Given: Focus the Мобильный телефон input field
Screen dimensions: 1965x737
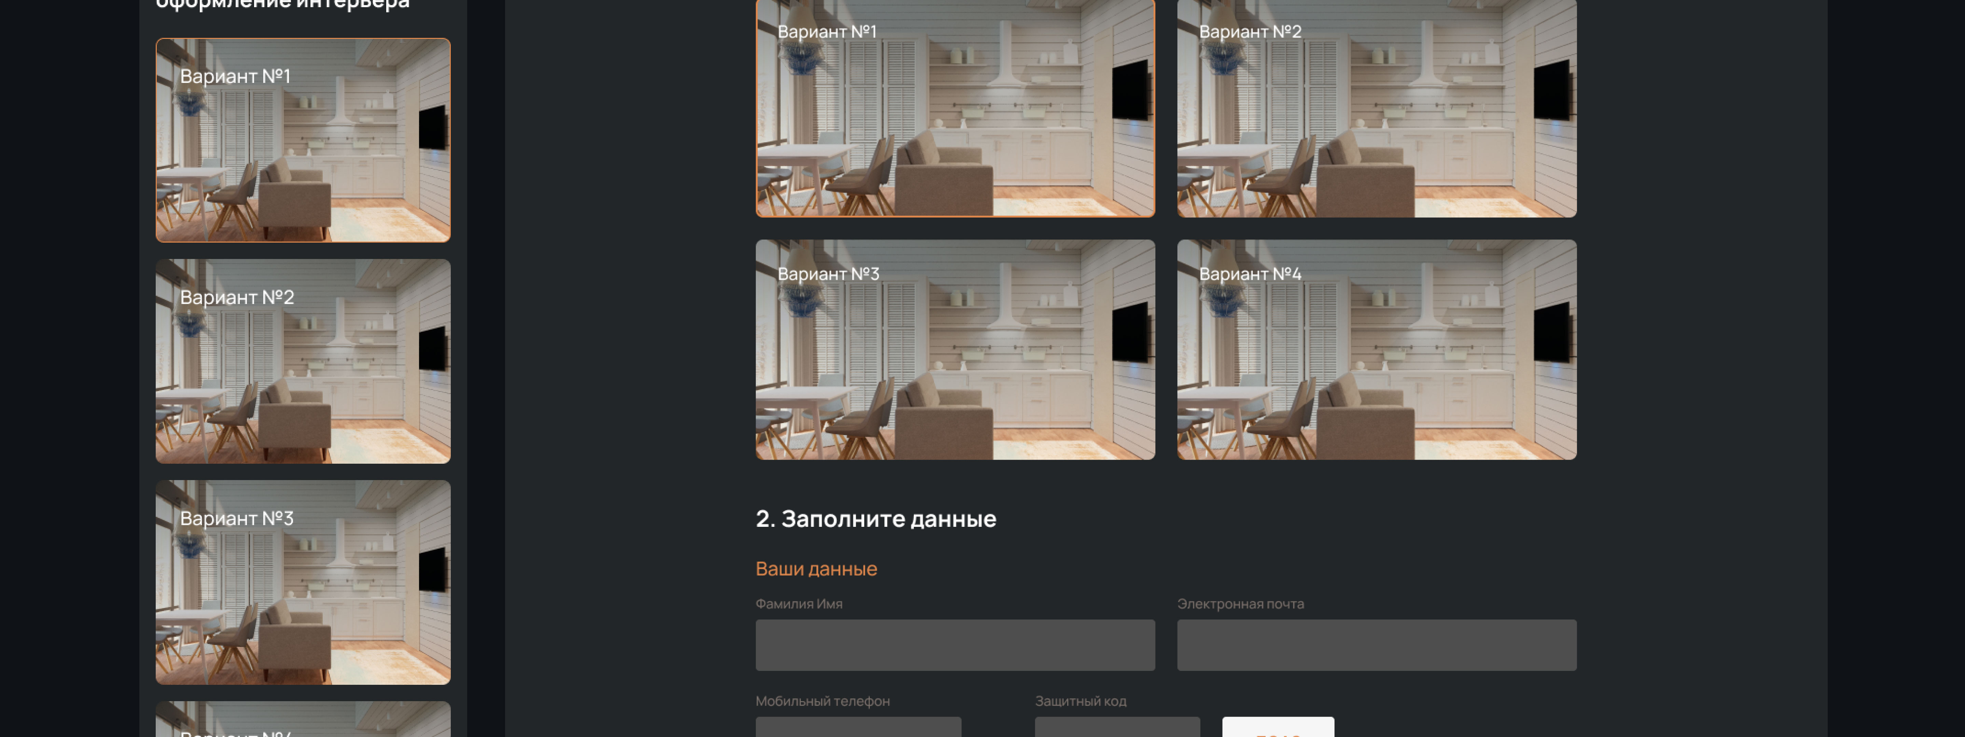Looking at the screenshot, I should pyautogui.click(x=858, y=727).
